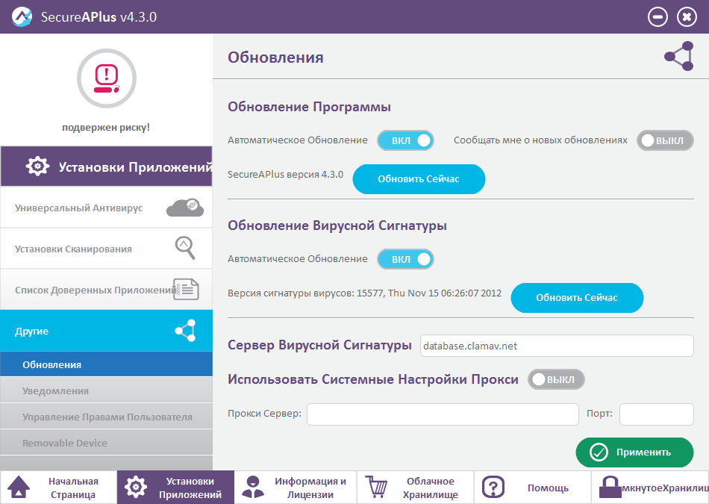
Task: Select Установки Приложений bottom tab
Action: [x=176, y=488]
